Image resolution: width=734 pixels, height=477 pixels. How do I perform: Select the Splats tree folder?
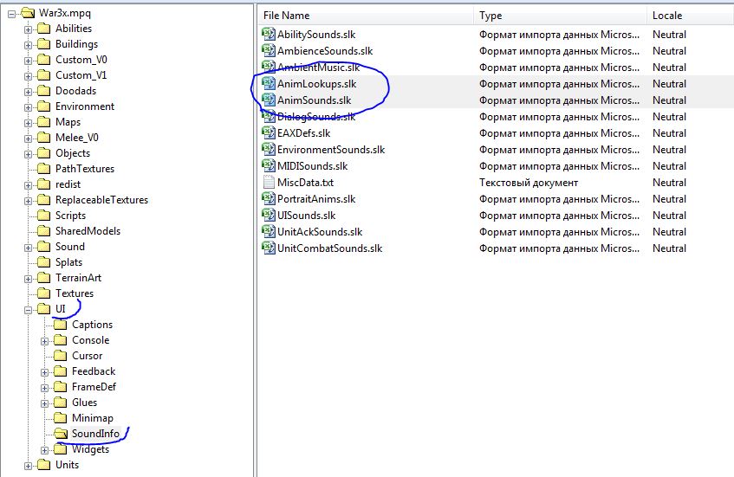(x=68, y=262)
